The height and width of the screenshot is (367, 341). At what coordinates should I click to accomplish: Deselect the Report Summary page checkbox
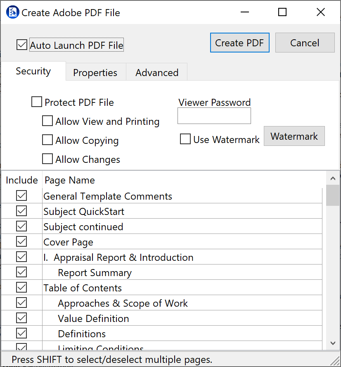click(x=21, y=272)
